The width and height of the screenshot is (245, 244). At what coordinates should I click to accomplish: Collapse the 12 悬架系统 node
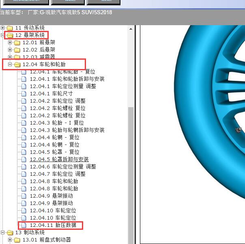pos(2,35)
